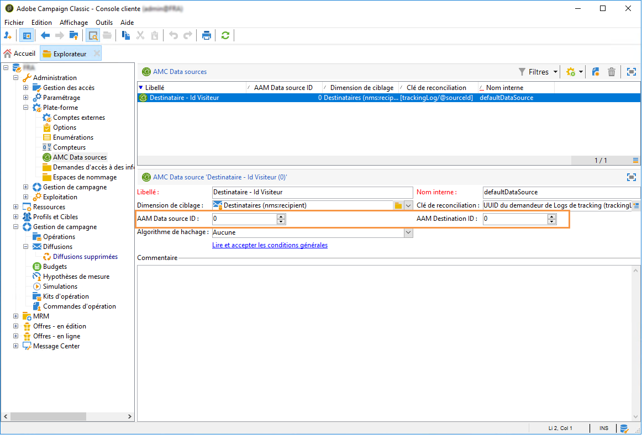Expand the MRM node

[x=15, y=316]
